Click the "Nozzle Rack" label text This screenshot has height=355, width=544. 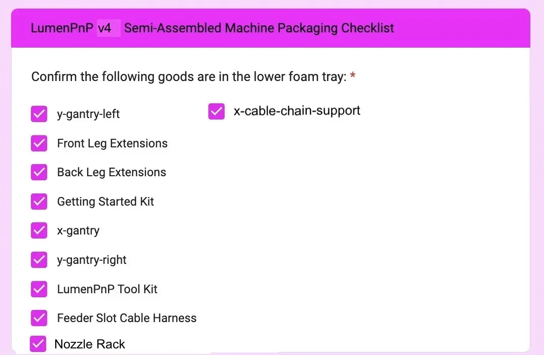click(x=90, y=344)
